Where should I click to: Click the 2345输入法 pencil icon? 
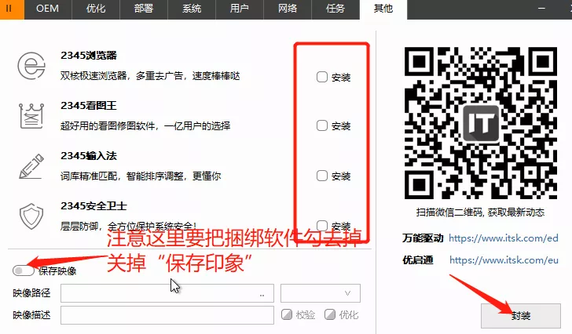click(x=33, y=166)
